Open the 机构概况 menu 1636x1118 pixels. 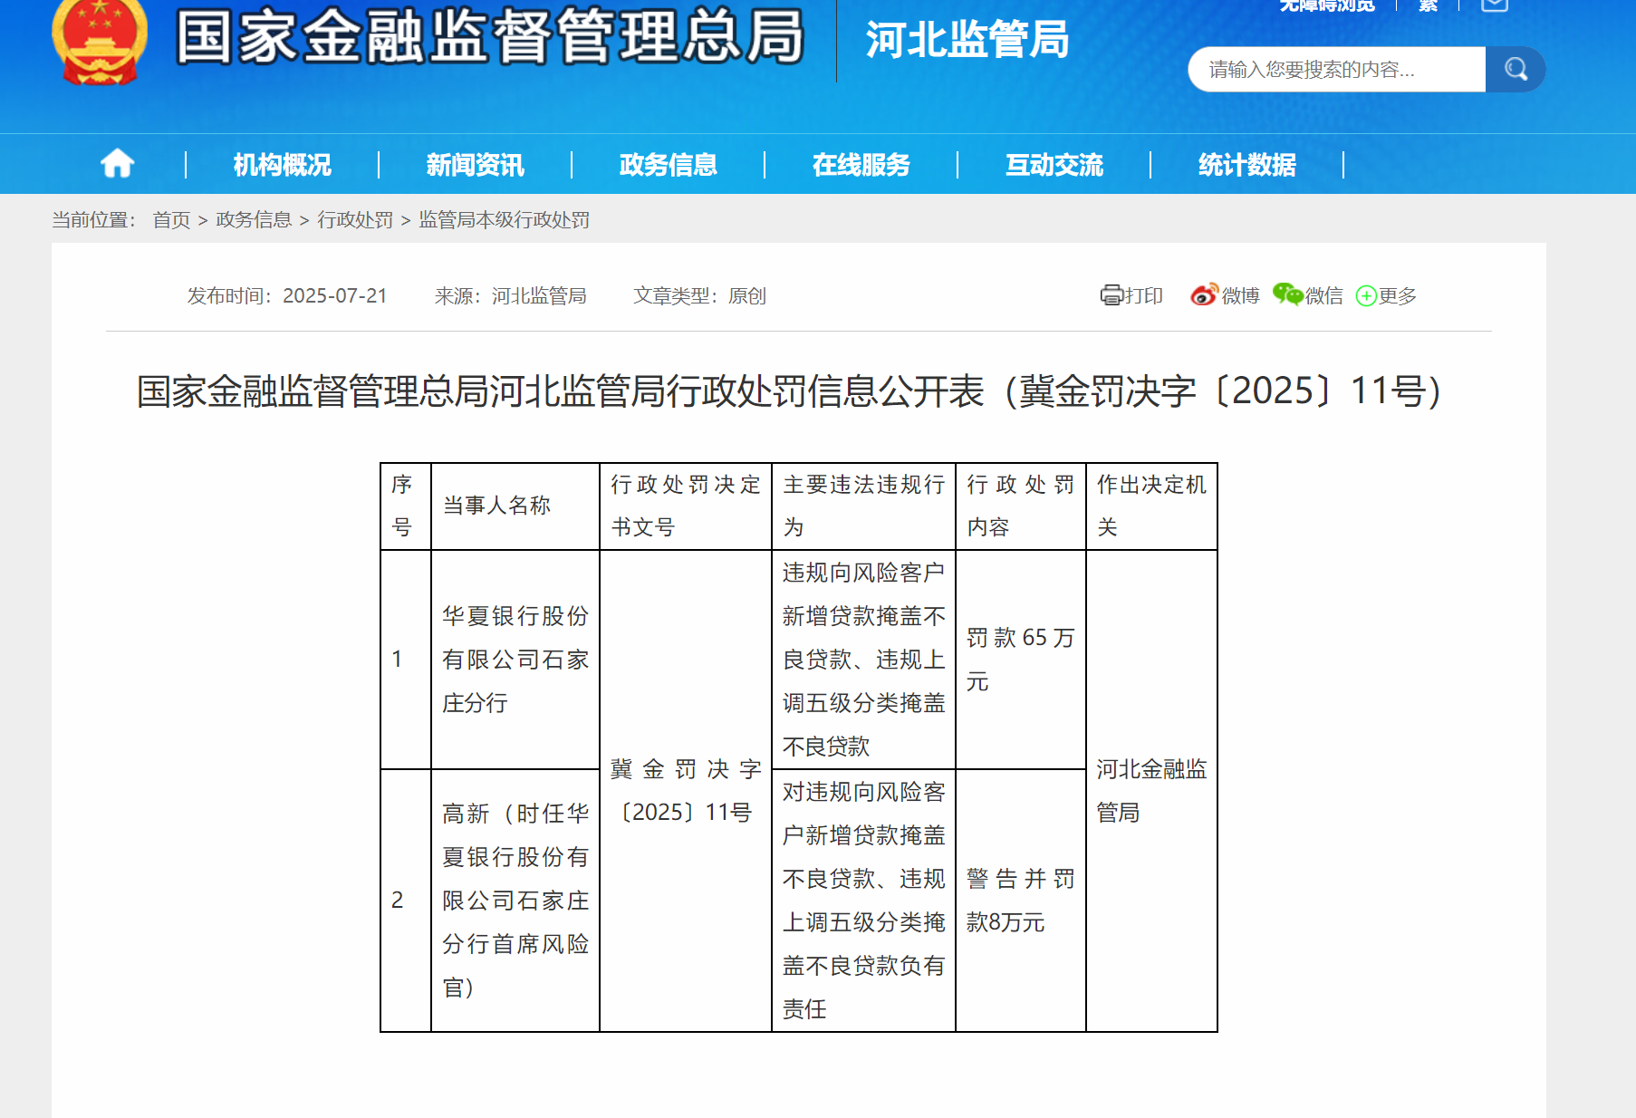coord(282,165)
